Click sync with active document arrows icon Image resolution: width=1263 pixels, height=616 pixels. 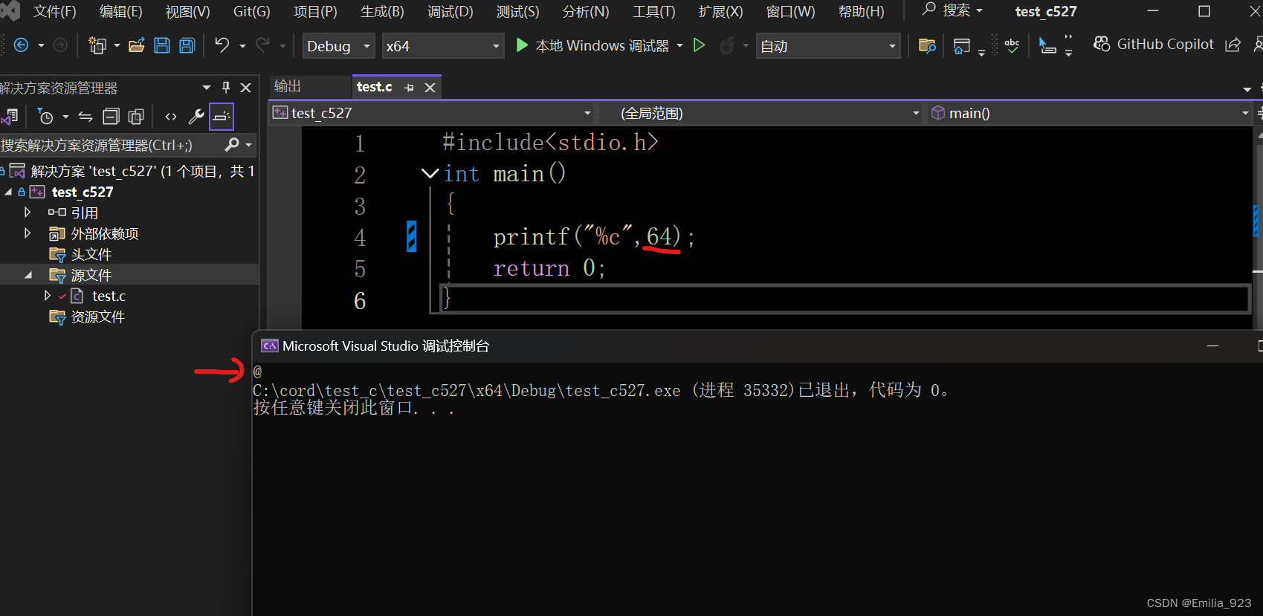(x=85, y=117)
